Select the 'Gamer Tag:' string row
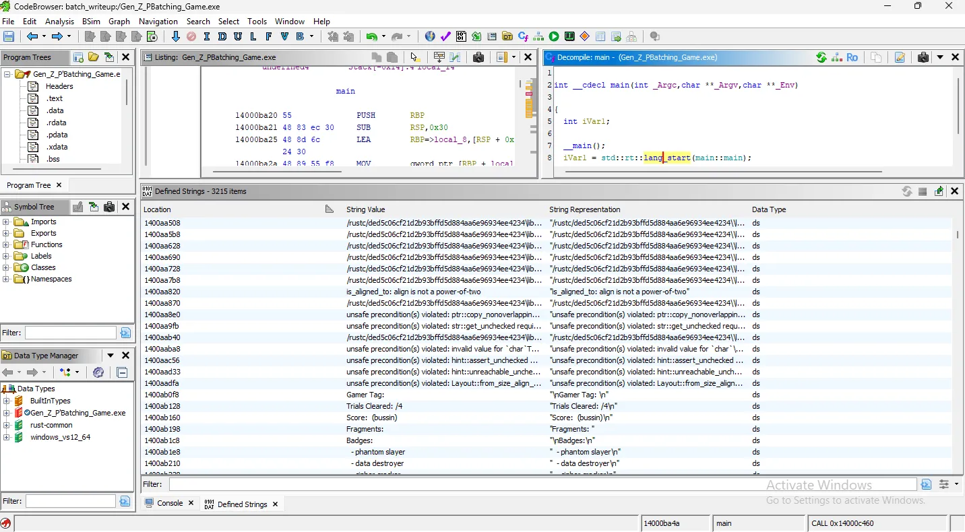Image resolution: width=965 pixels, height=532 pixels. point(365,395)
